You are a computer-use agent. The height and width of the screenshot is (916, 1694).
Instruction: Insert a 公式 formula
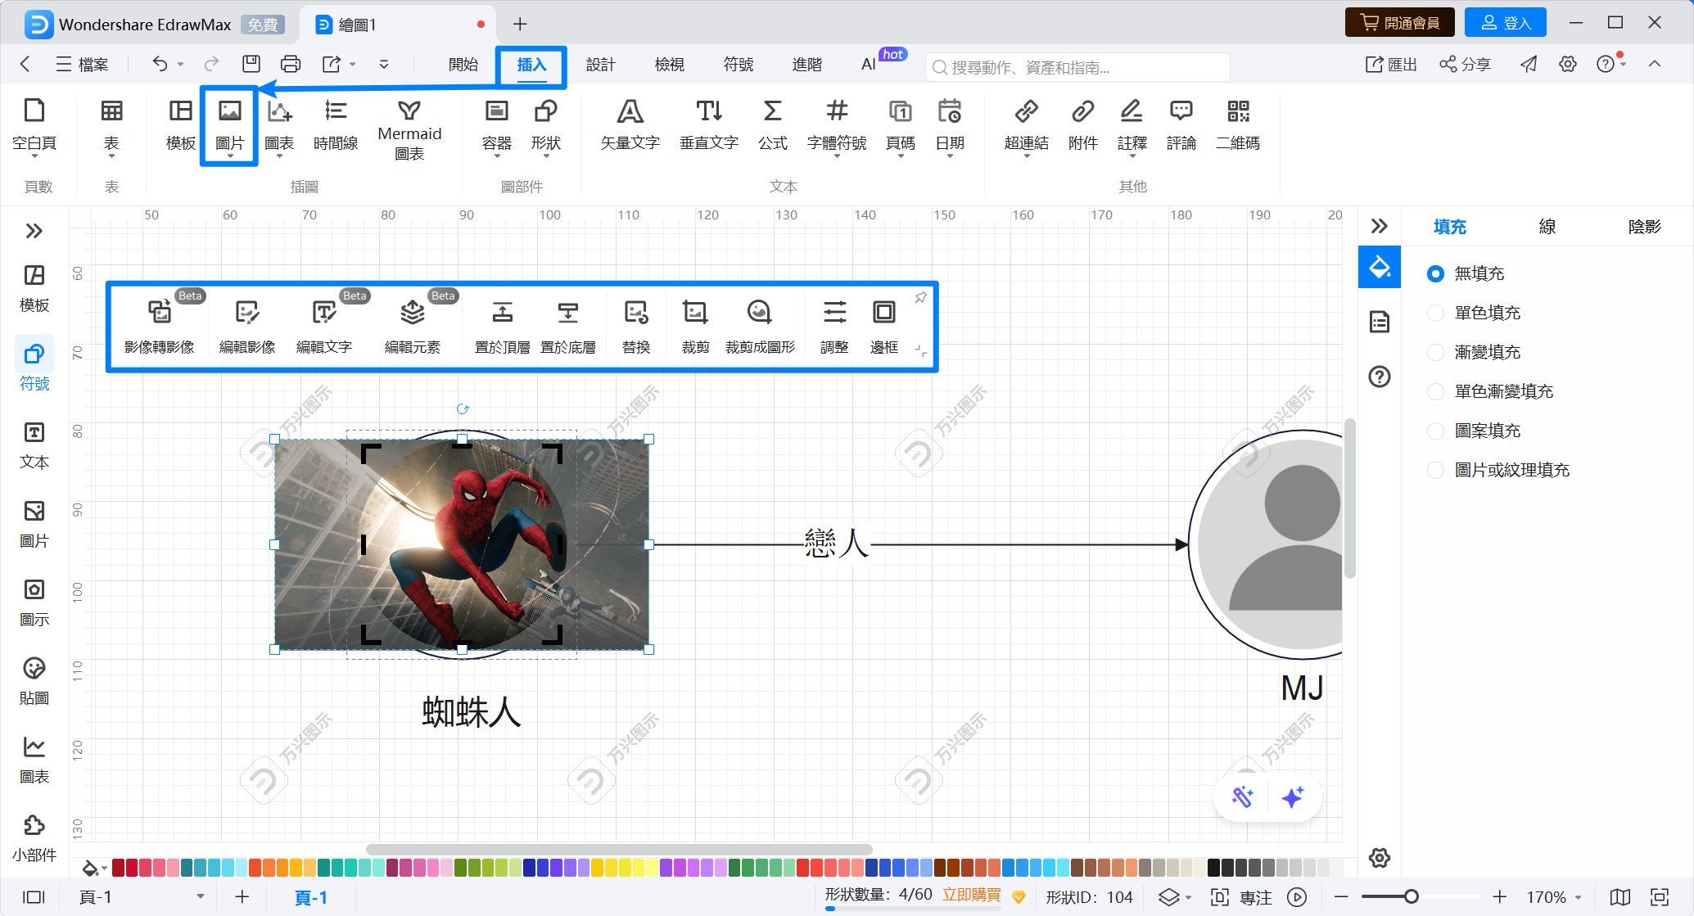(772, 125)
